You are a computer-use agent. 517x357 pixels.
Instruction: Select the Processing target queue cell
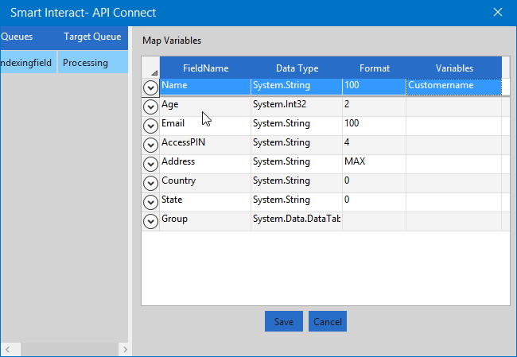pyautogui.click(x=92, y=63)
